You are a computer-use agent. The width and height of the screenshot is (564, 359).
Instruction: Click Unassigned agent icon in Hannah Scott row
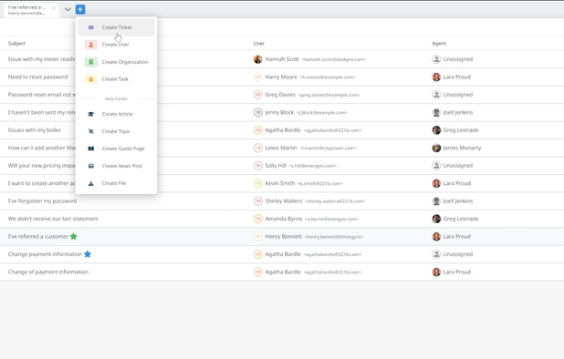pyautogui.click(x=436, y=59)
